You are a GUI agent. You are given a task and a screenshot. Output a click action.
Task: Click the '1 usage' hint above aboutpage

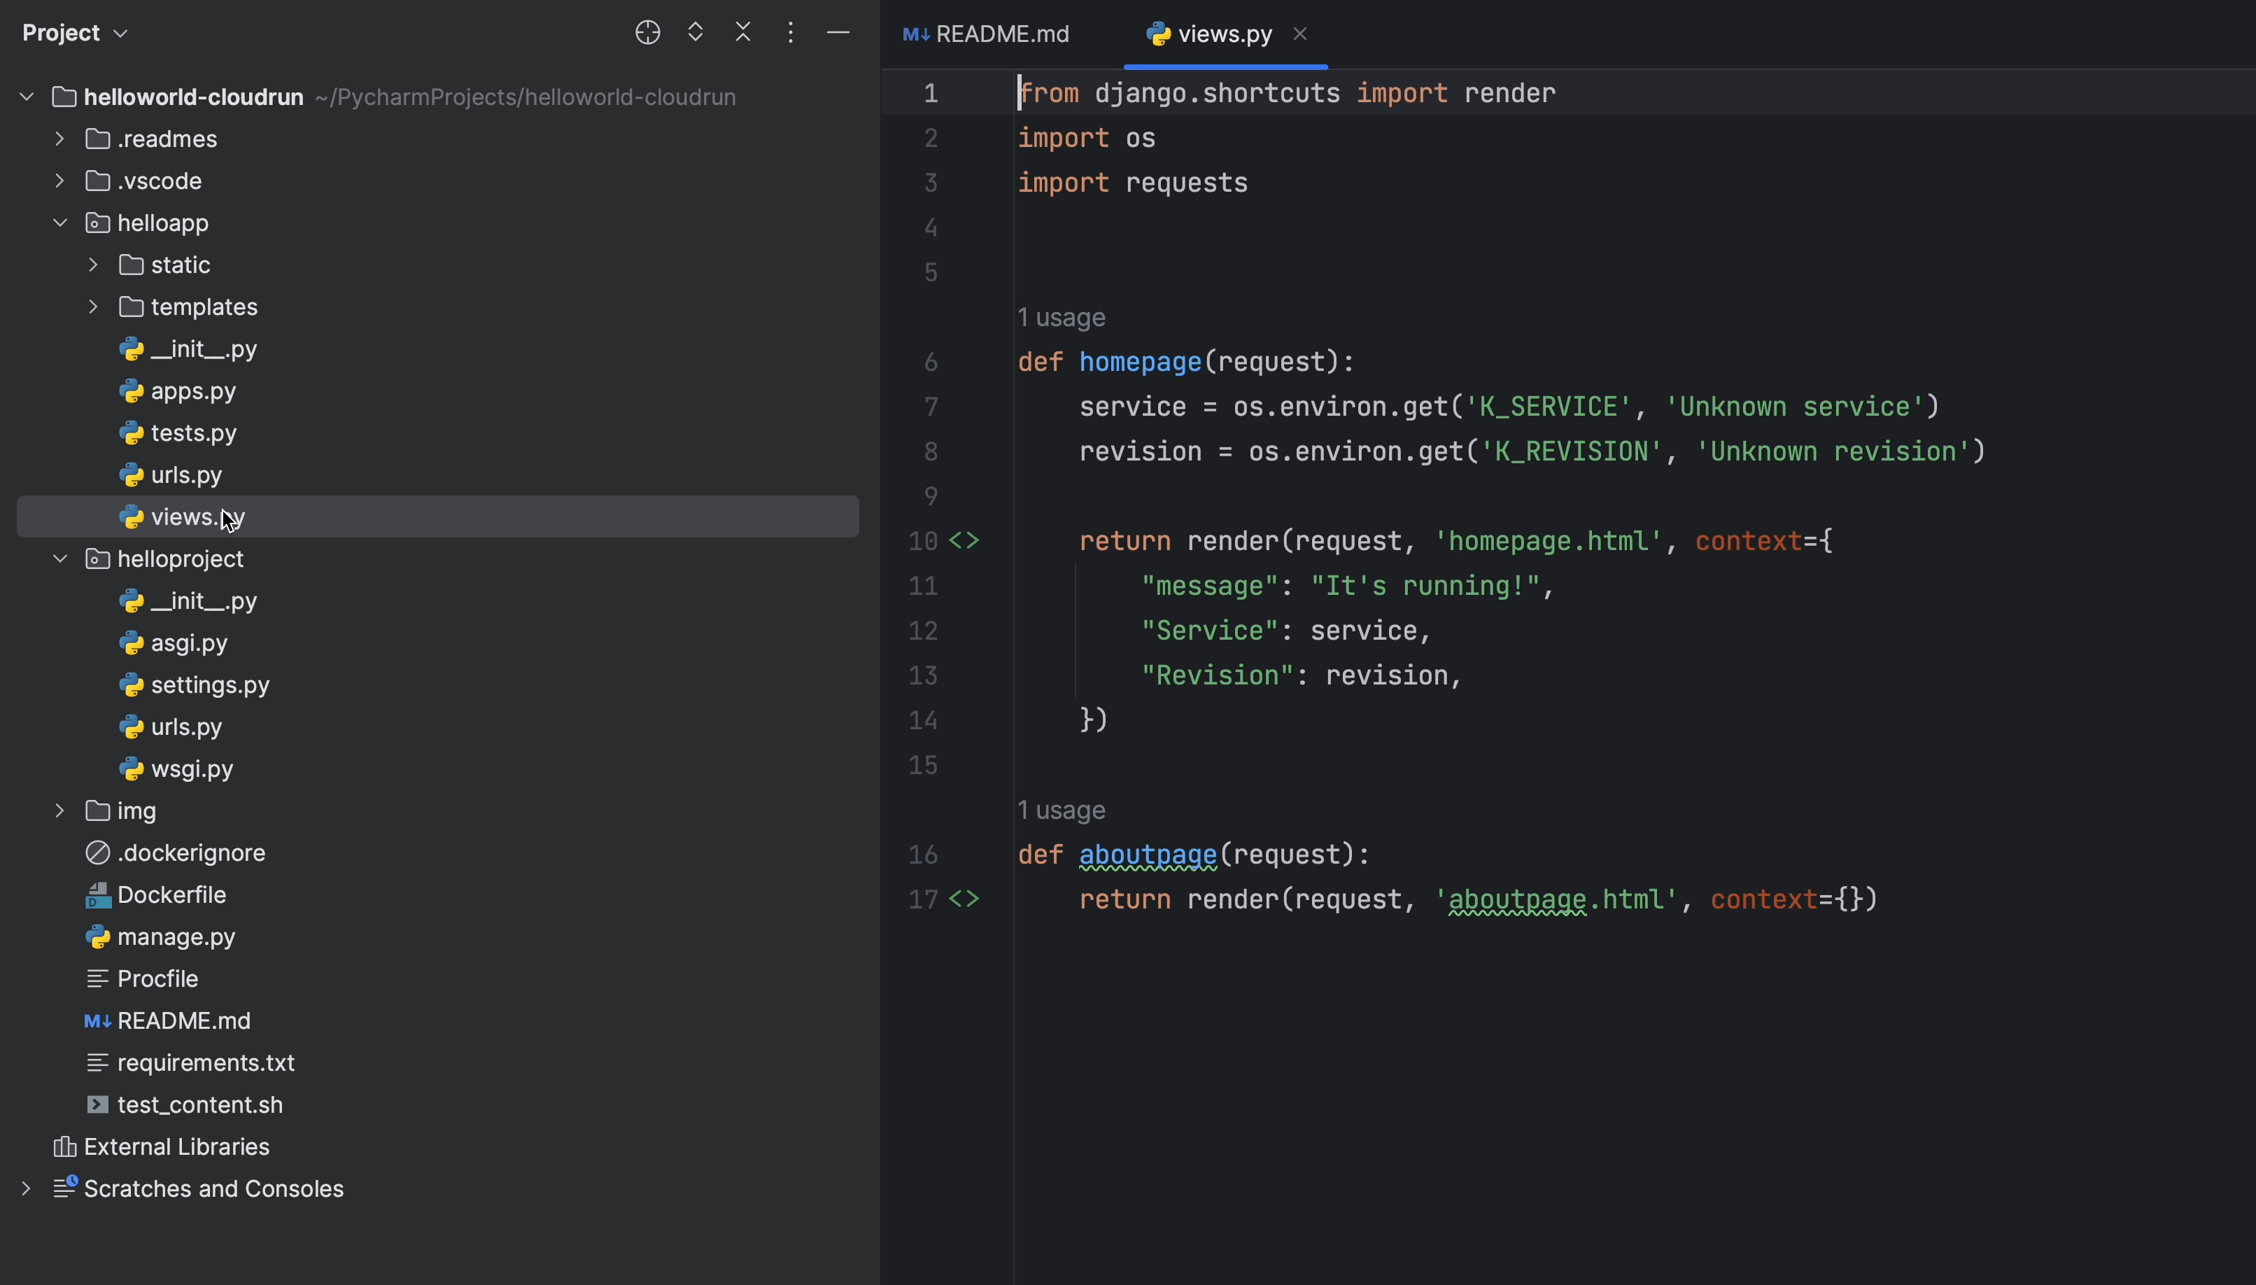[1062, 810]
